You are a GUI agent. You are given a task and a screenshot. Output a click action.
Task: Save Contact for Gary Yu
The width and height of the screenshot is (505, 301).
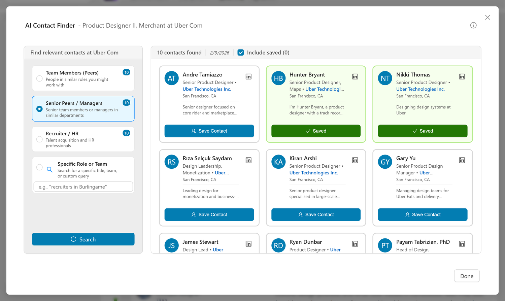pos(423,214)
